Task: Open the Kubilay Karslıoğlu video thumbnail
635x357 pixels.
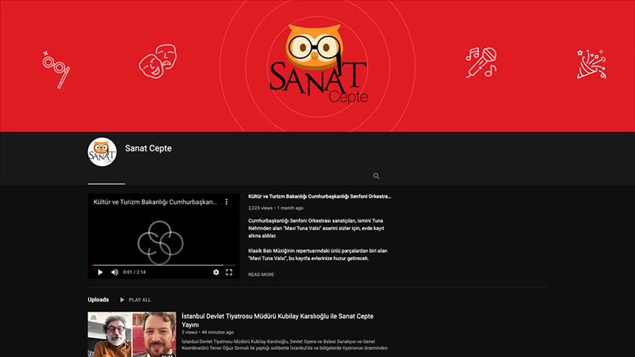Action: pyautogui.click(x=132, y=334)
